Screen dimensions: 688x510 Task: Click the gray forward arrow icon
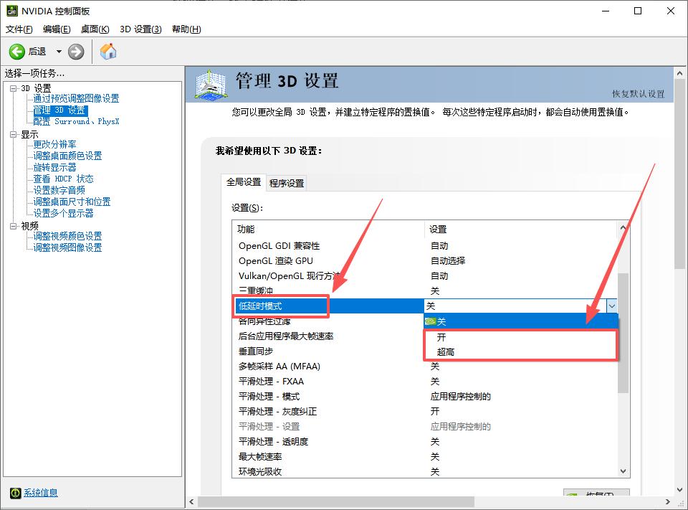(x=76, y=52)
